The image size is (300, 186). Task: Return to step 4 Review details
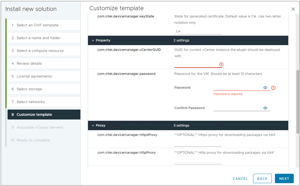point(29,63)
